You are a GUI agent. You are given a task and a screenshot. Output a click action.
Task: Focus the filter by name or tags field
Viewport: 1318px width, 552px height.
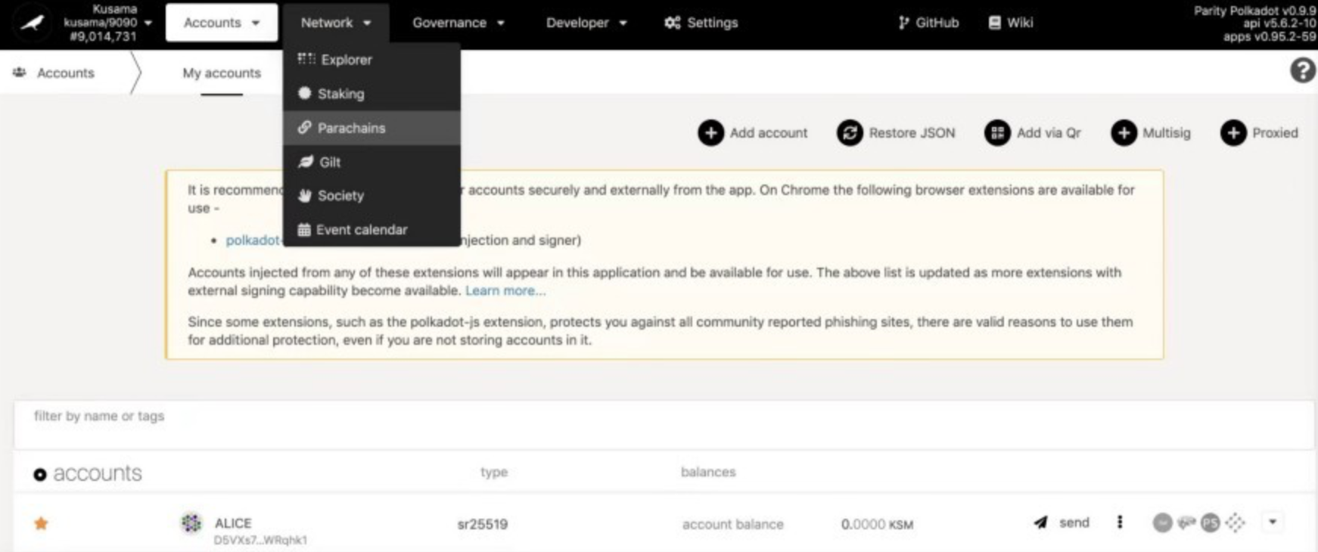click(664, 425)
